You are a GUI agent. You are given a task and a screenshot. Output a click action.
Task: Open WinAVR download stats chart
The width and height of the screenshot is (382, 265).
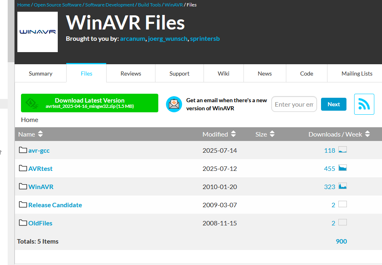tap(342, 186)
